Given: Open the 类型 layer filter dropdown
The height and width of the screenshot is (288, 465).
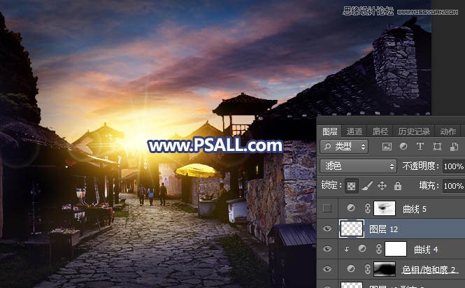Looking at the screenshot, I should (x=344, y=146).
